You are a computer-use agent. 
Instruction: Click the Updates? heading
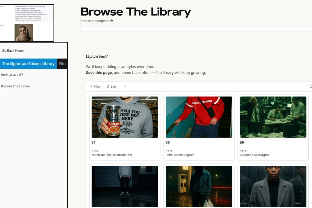pos(97,56)
